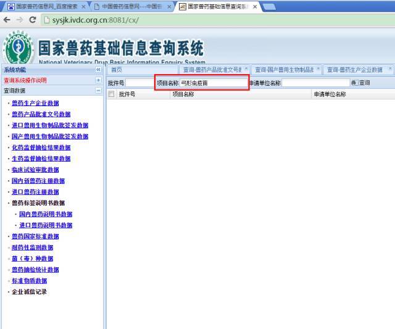The height and width of the screenshot is (329, 395).
Task: Open 国内兽药说明书数据 link
Action: point(45,214)
